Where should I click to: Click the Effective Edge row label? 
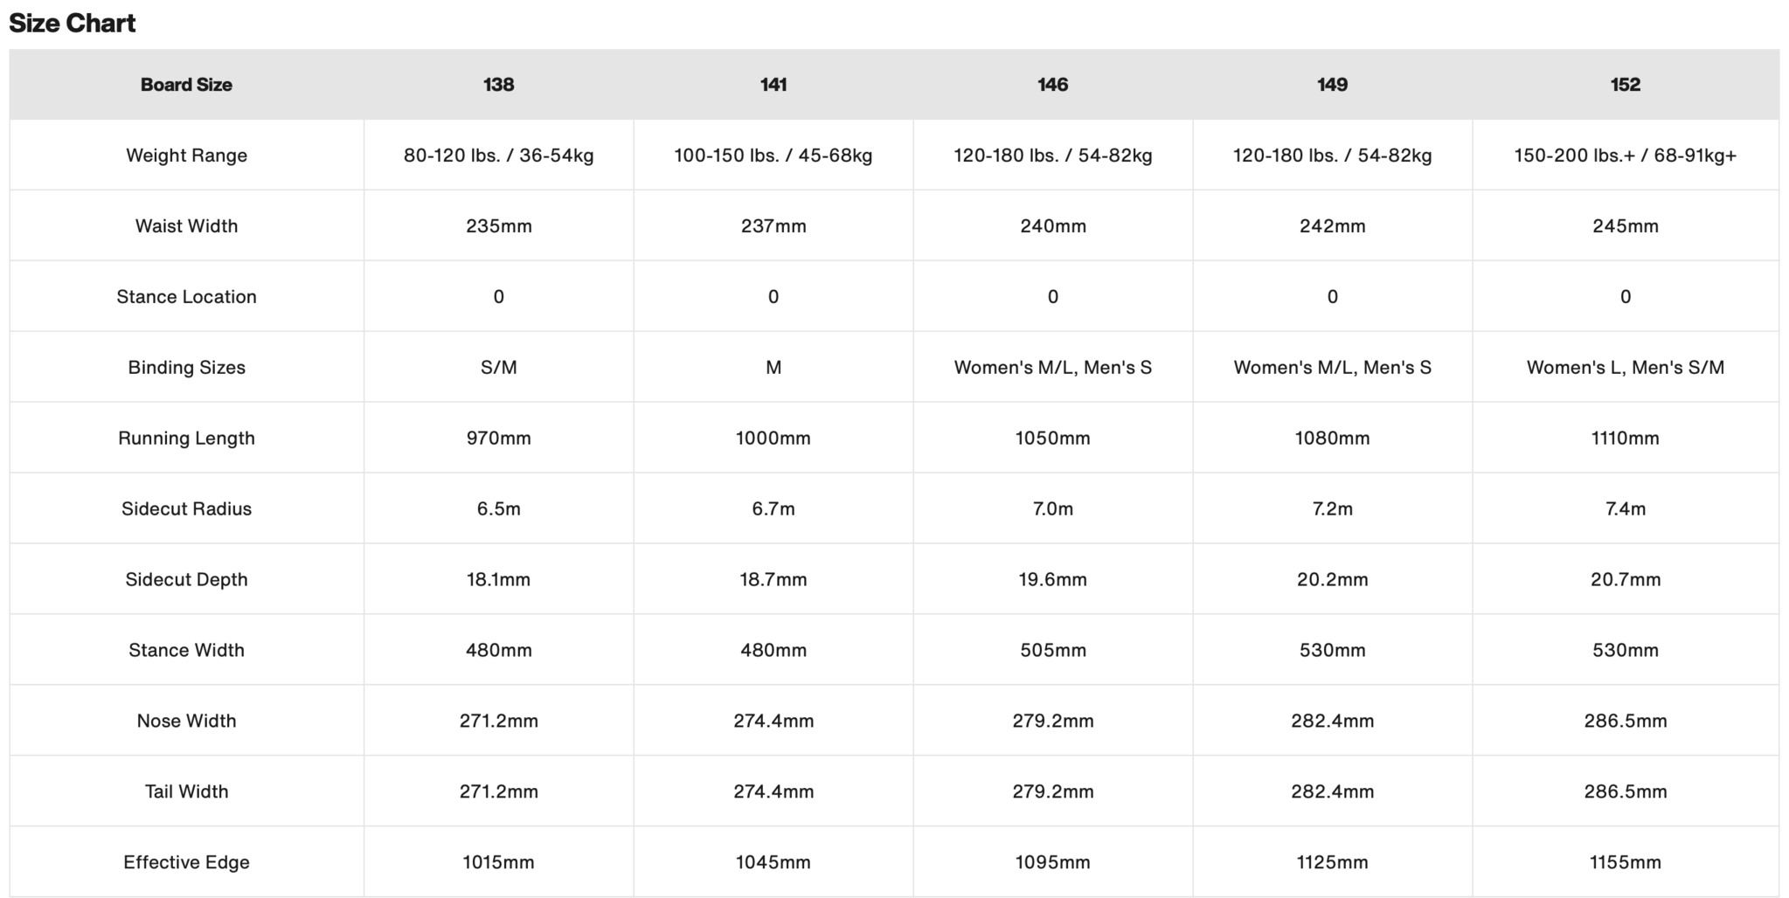pyautogui.click(x=186, y=862)
